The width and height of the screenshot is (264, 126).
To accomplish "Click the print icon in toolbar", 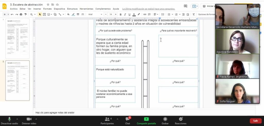I will pyautogui.click(x=21, y=14).
